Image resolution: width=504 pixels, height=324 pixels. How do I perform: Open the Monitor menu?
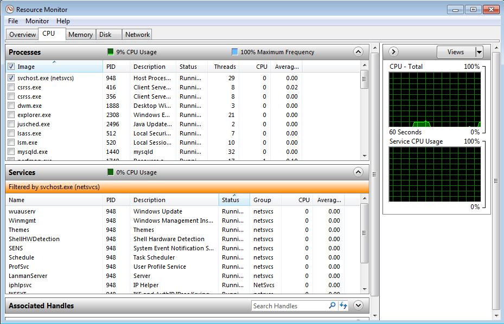point(37,21)
